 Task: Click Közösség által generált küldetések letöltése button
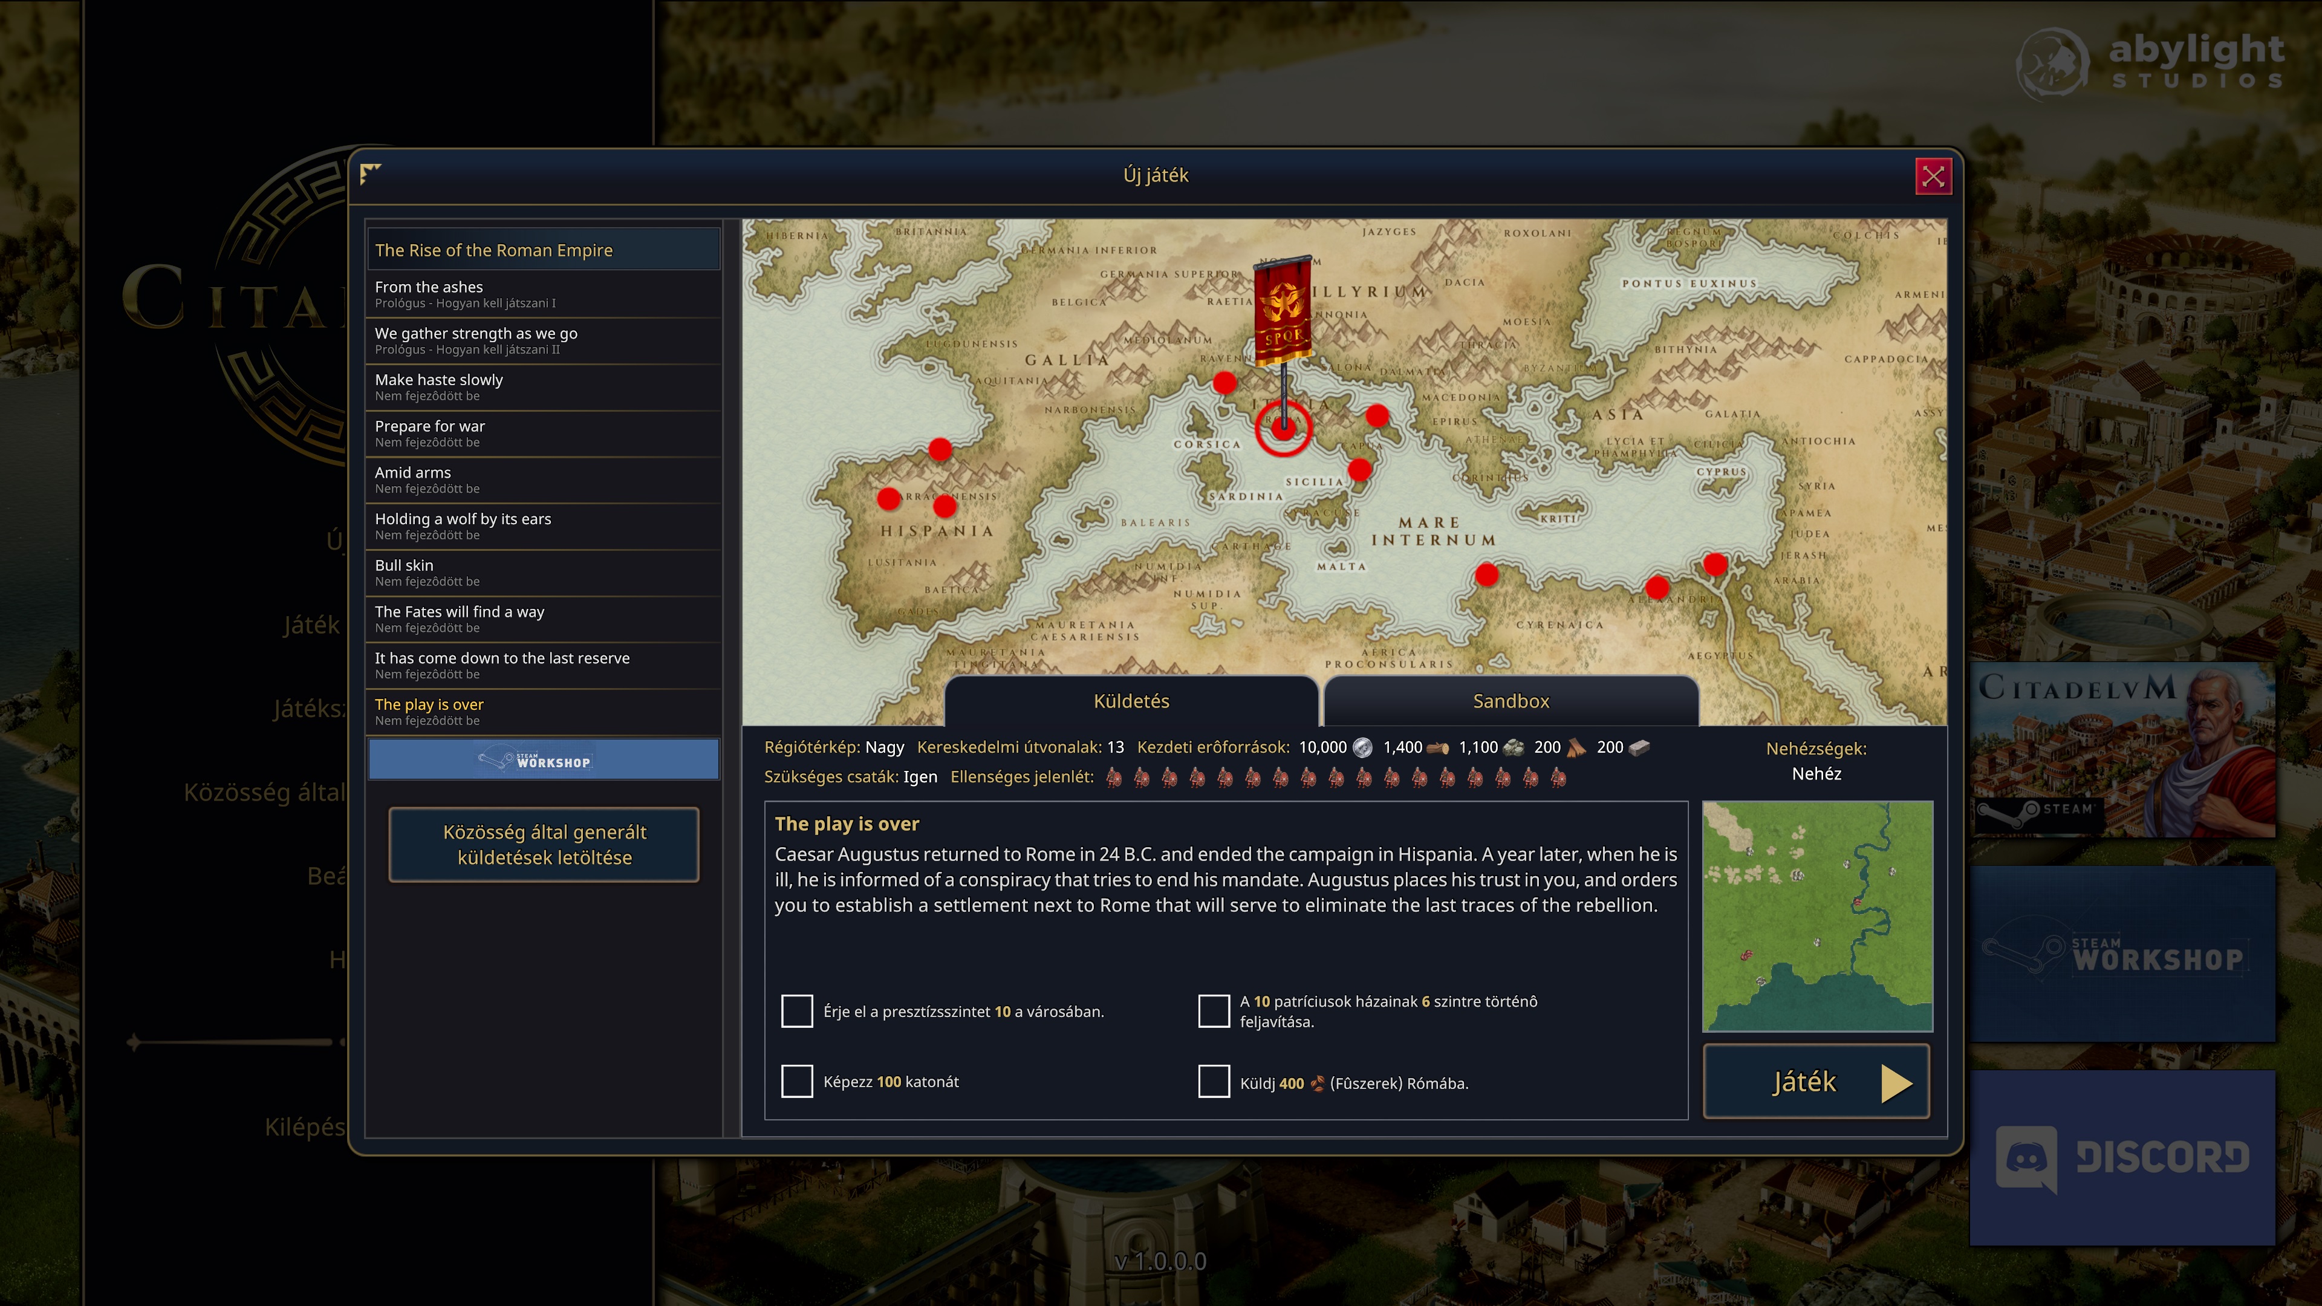(544, 845)
